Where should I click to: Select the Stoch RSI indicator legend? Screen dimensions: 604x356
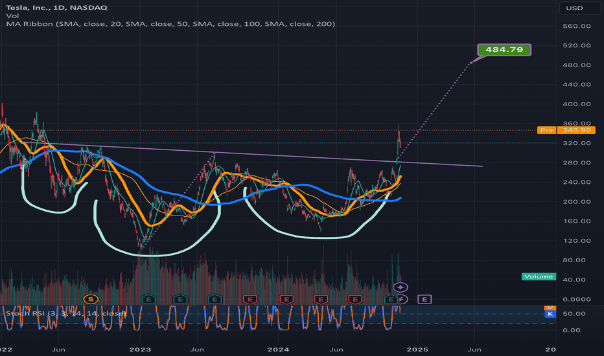click(66, 313)
